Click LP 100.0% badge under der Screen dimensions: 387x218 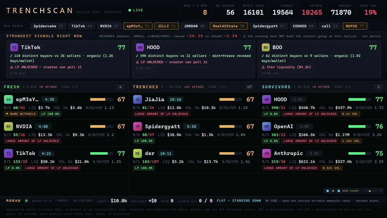click(144, 168)
